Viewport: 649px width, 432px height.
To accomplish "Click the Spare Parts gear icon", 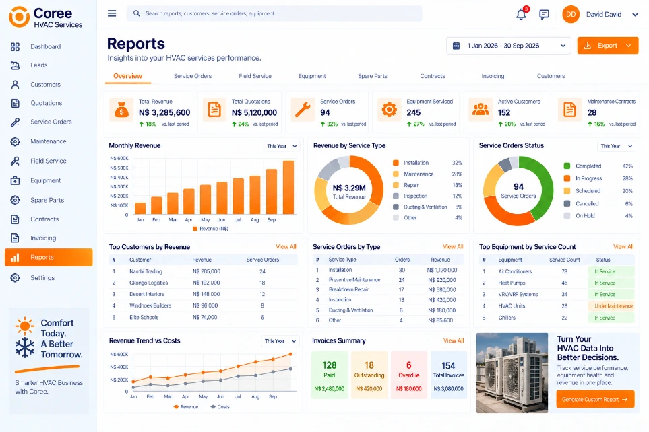I will tap(15, 200).
